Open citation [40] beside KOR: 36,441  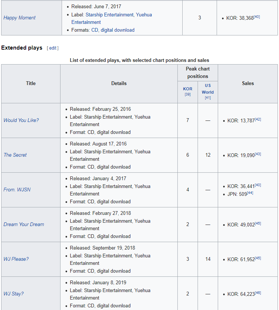click(258, 185)
